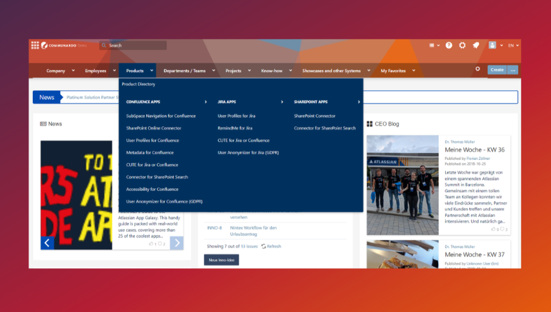Click the magnifier icon in search box
The image size is (551, 312).
click(x=104, y=45)
